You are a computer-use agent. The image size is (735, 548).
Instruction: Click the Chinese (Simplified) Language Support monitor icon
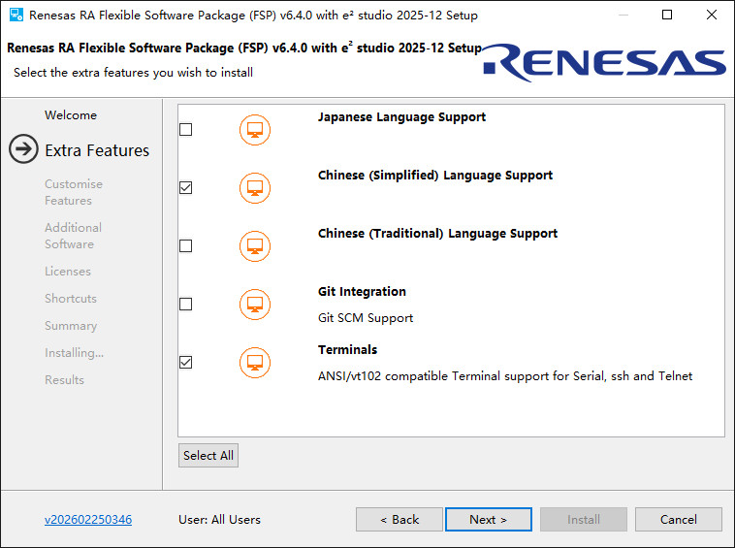[255, 188]
